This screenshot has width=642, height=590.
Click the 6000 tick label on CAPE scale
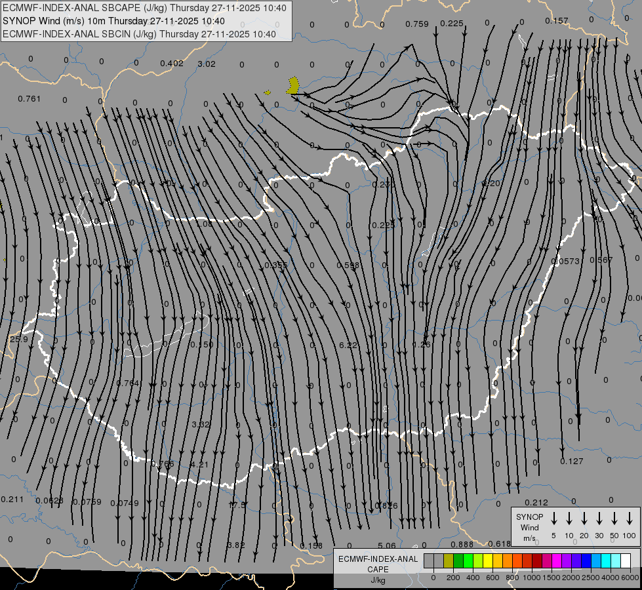[630, 578]
